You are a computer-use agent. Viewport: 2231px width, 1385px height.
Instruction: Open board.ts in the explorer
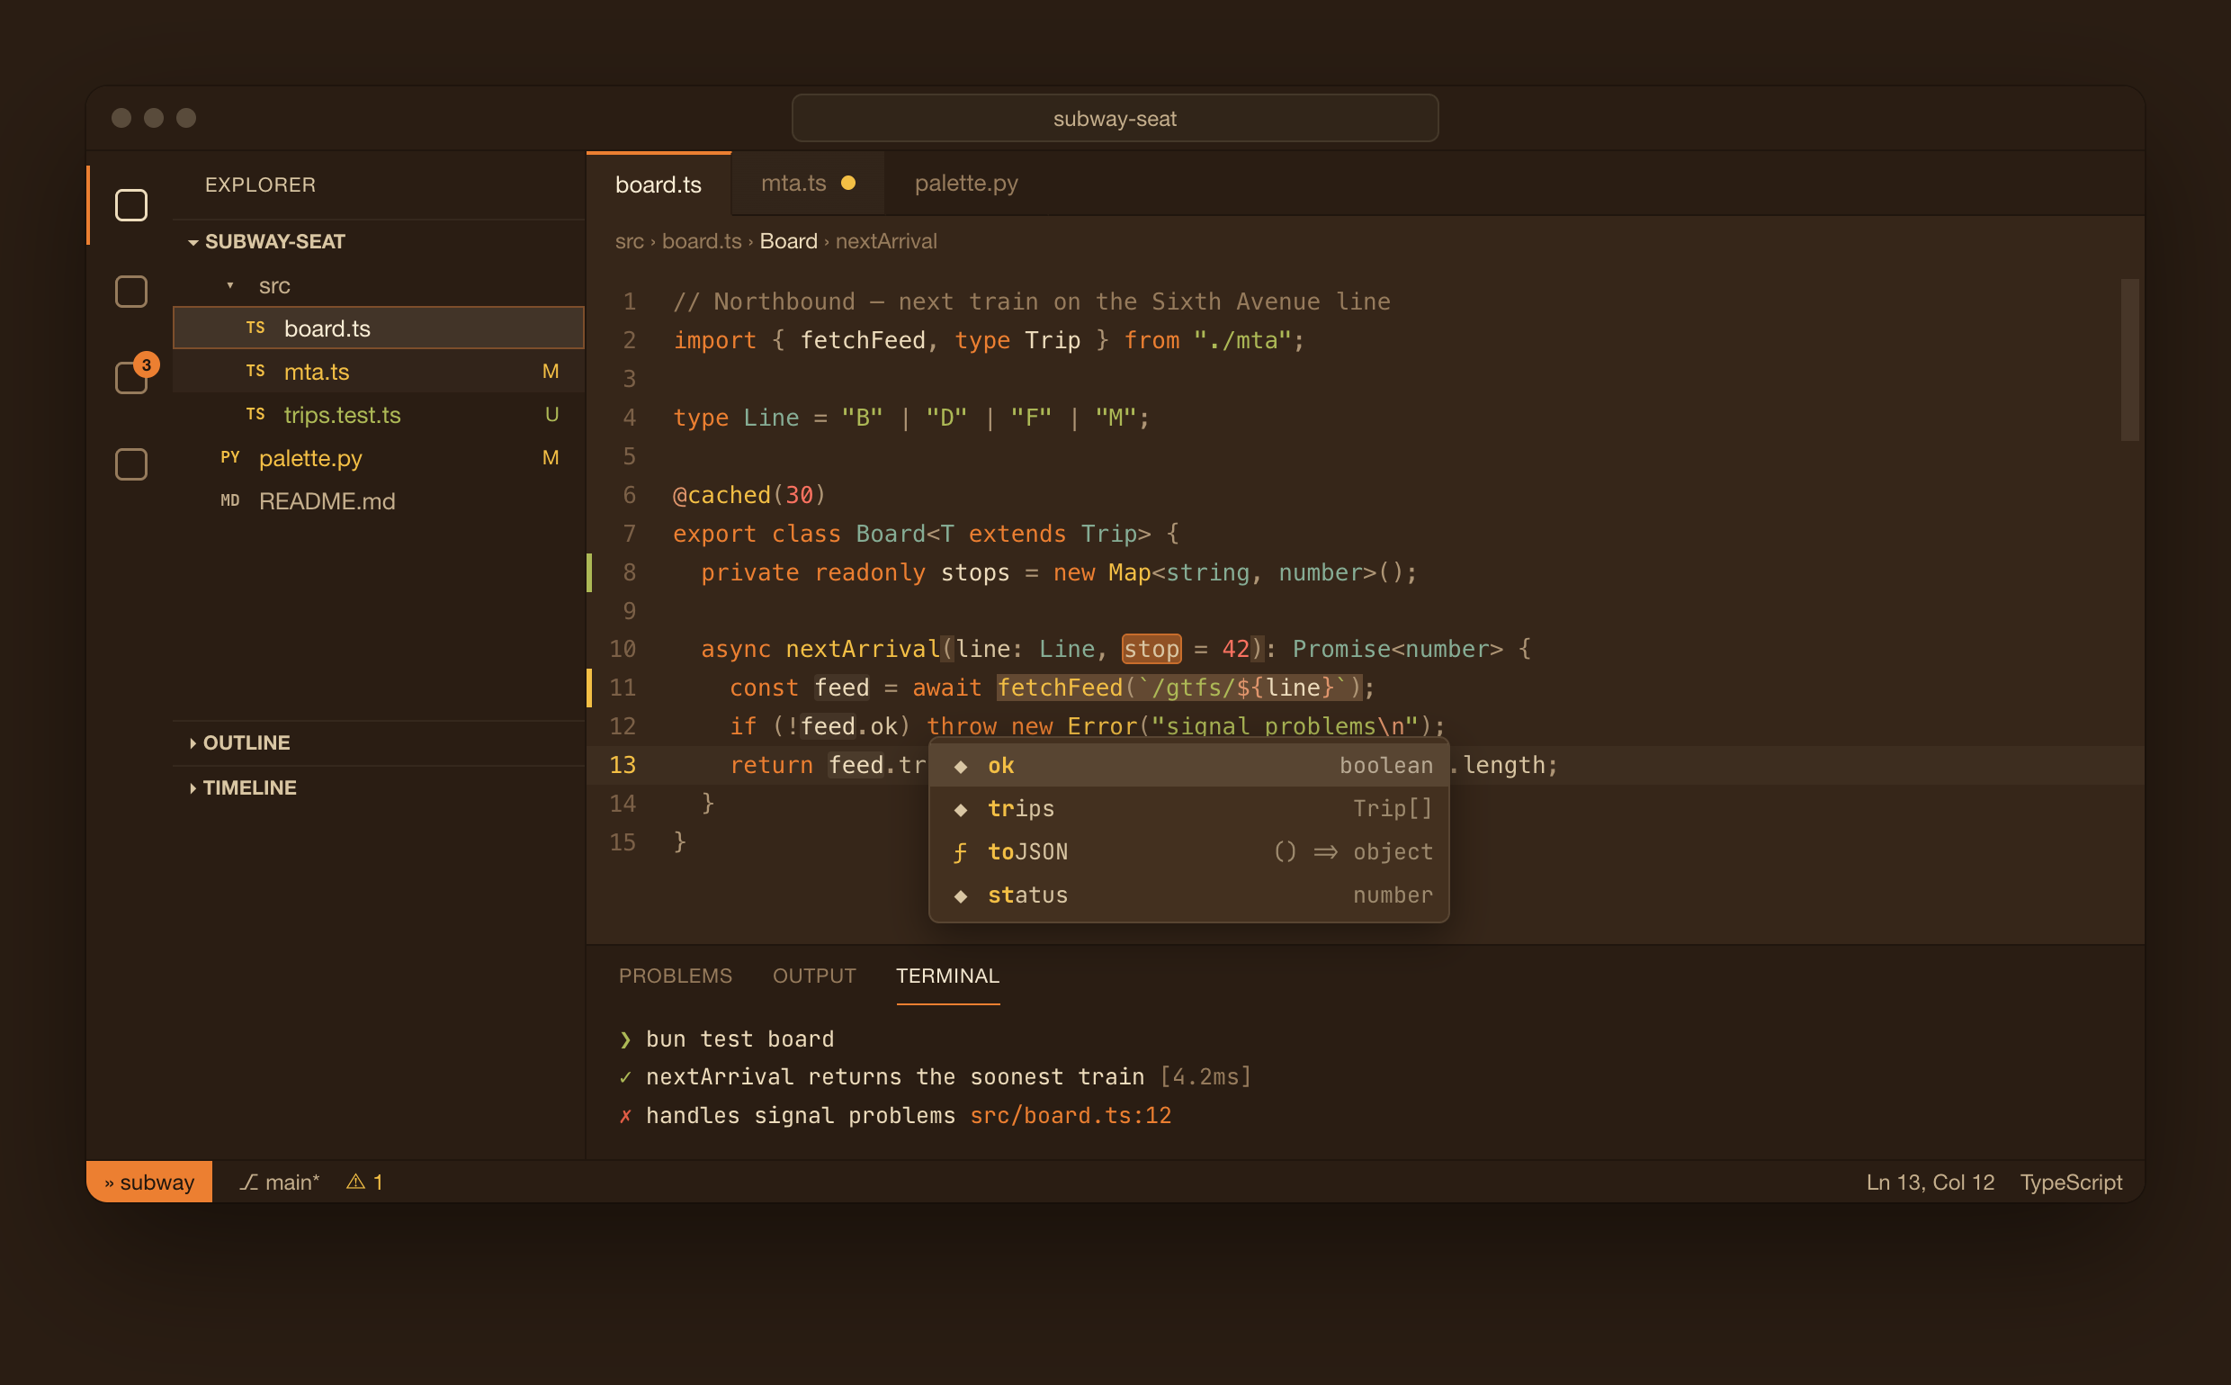pyautogui.click(x=378, y=328)
